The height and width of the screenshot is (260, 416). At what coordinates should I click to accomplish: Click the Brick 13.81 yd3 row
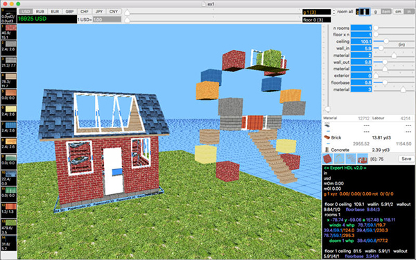tap(367, 137)
